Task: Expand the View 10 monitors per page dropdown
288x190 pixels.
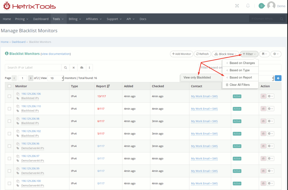Action: [x=55, y=78]
